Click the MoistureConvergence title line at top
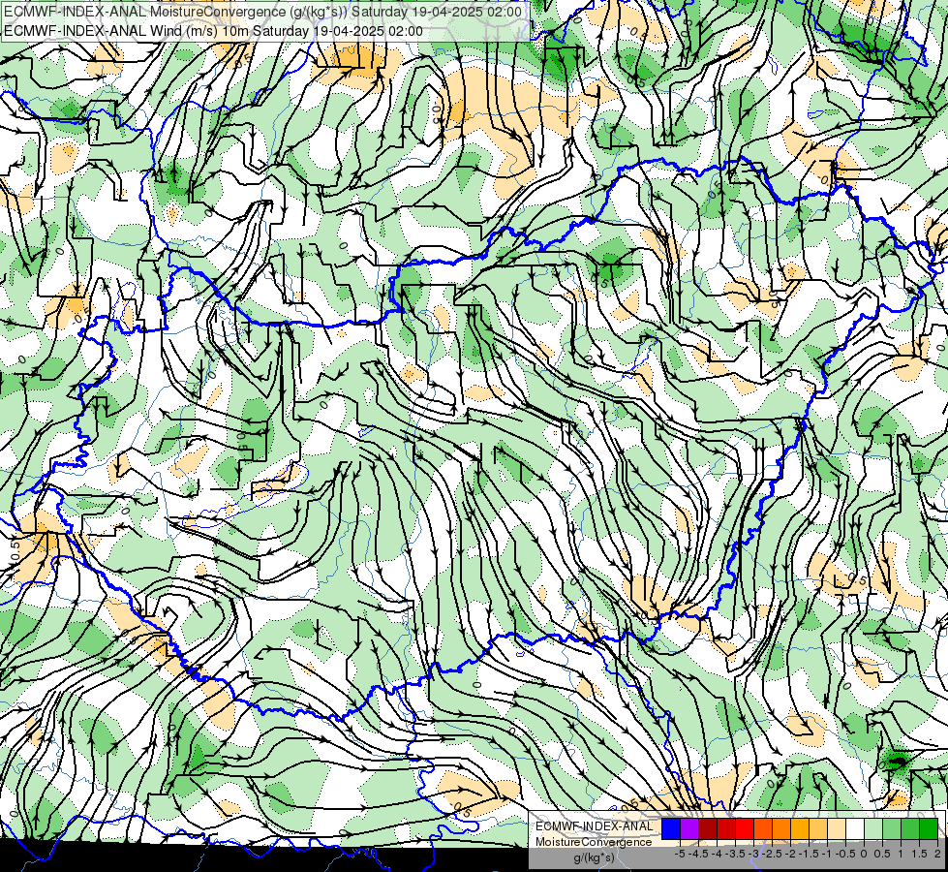Viewport: 948px width, 872px height. tap(263, 12)
